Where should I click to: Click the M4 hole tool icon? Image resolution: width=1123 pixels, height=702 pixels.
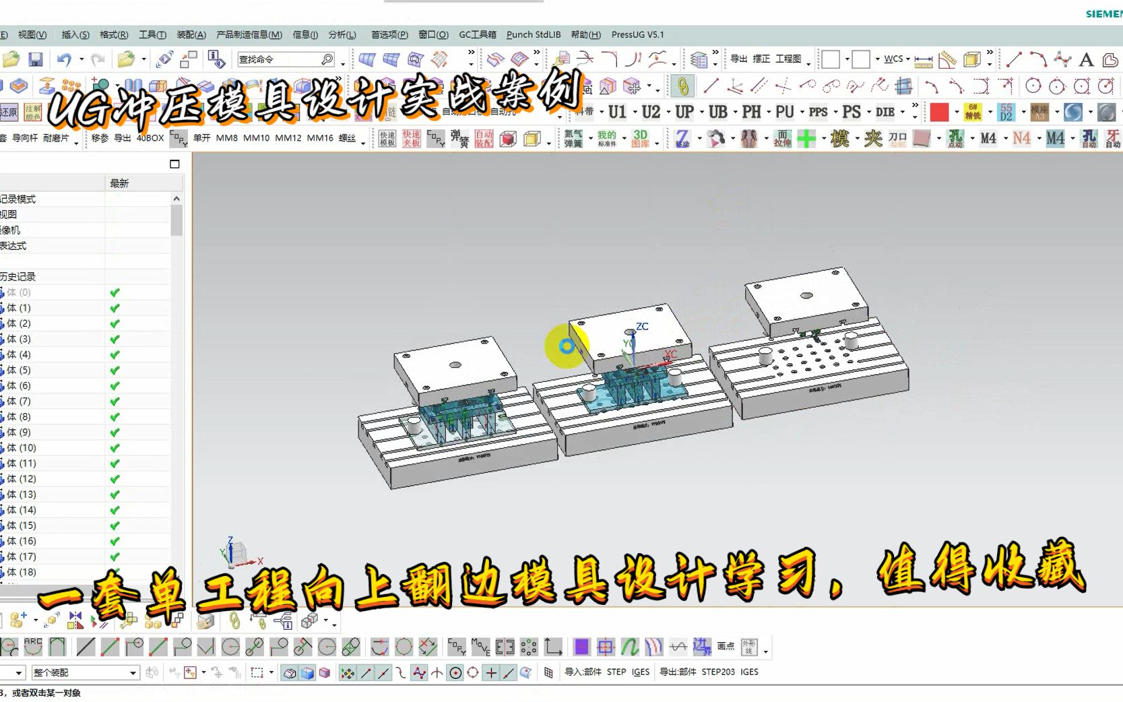point(988,138)
